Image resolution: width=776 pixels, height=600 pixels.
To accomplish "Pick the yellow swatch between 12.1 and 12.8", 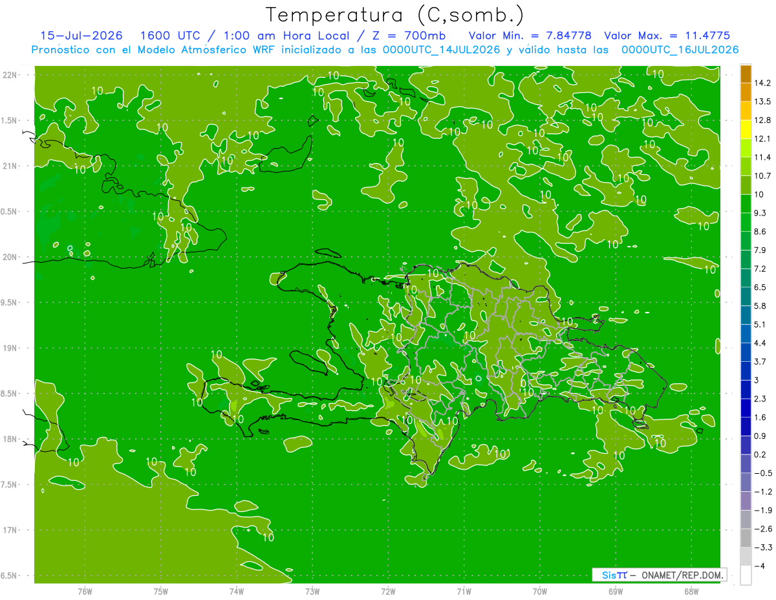I will (x=746, y=129).
